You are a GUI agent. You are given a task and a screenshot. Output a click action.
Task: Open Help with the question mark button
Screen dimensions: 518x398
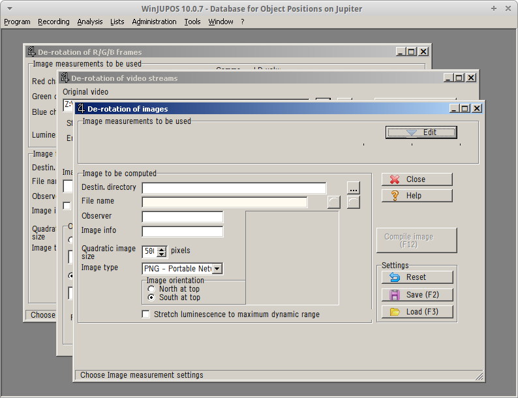tap(417, 196)
